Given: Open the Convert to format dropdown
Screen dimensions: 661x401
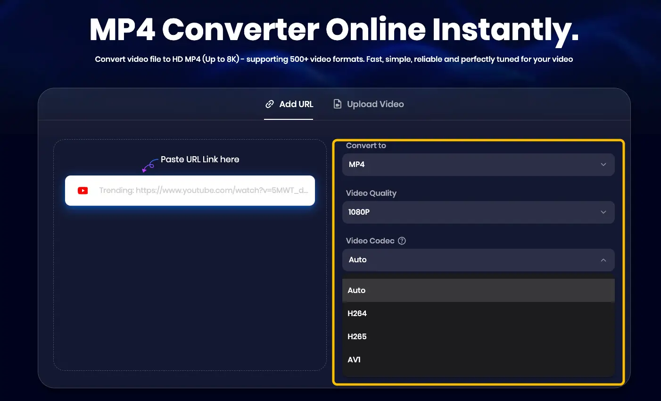Looking at the screenshot, I should pos(478,164).
